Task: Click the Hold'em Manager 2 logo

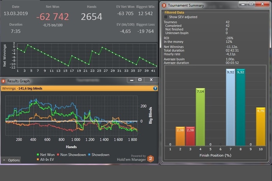Action: click(151, 159)
